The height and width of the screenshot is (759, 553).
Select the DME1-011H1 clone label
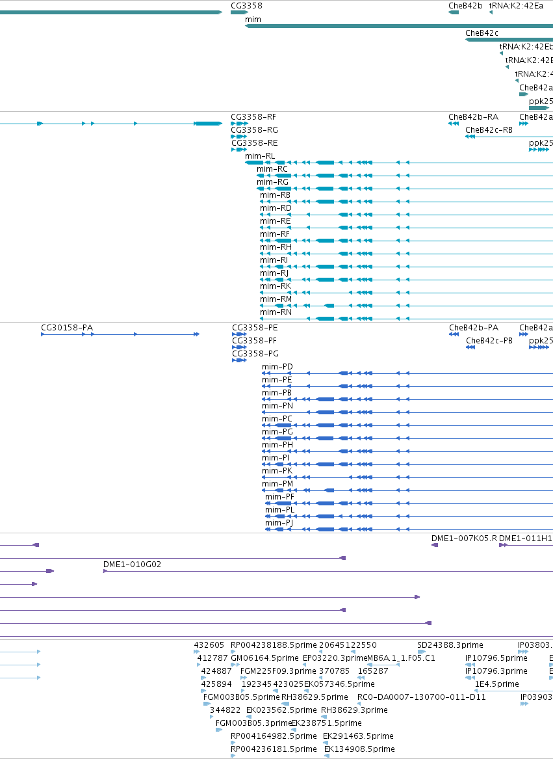coord(526,539)
